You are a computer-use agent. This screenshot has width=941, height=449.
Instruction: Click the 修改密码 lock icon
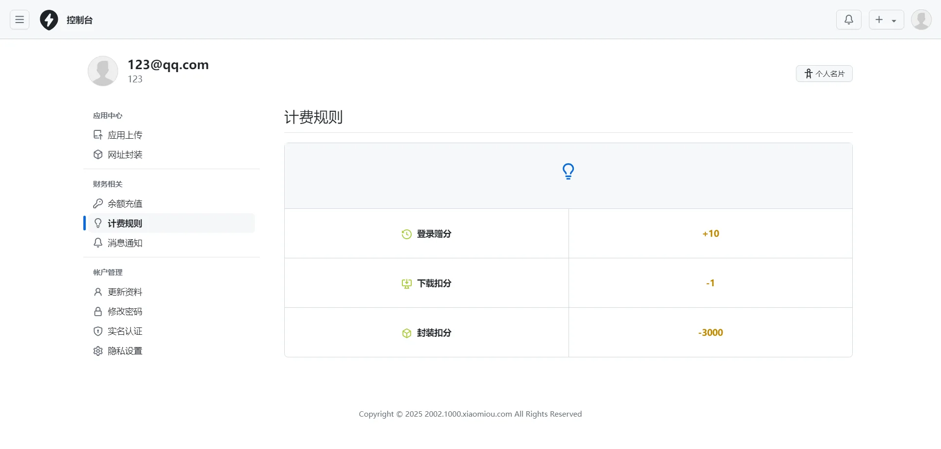coord(98,311)
